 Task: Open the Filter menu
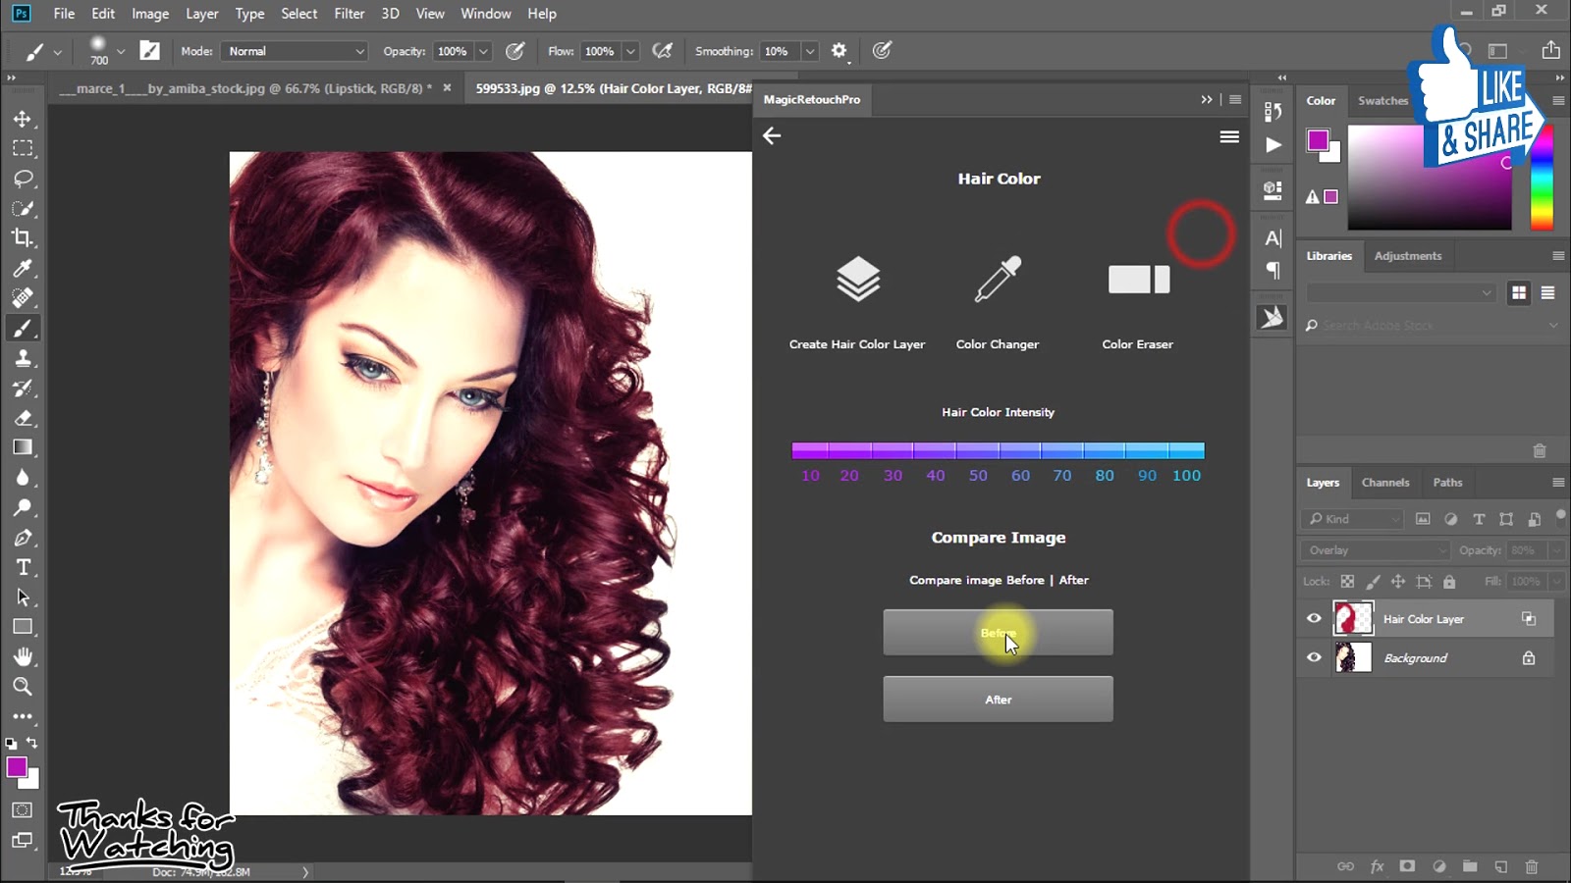tap(349, 14)
